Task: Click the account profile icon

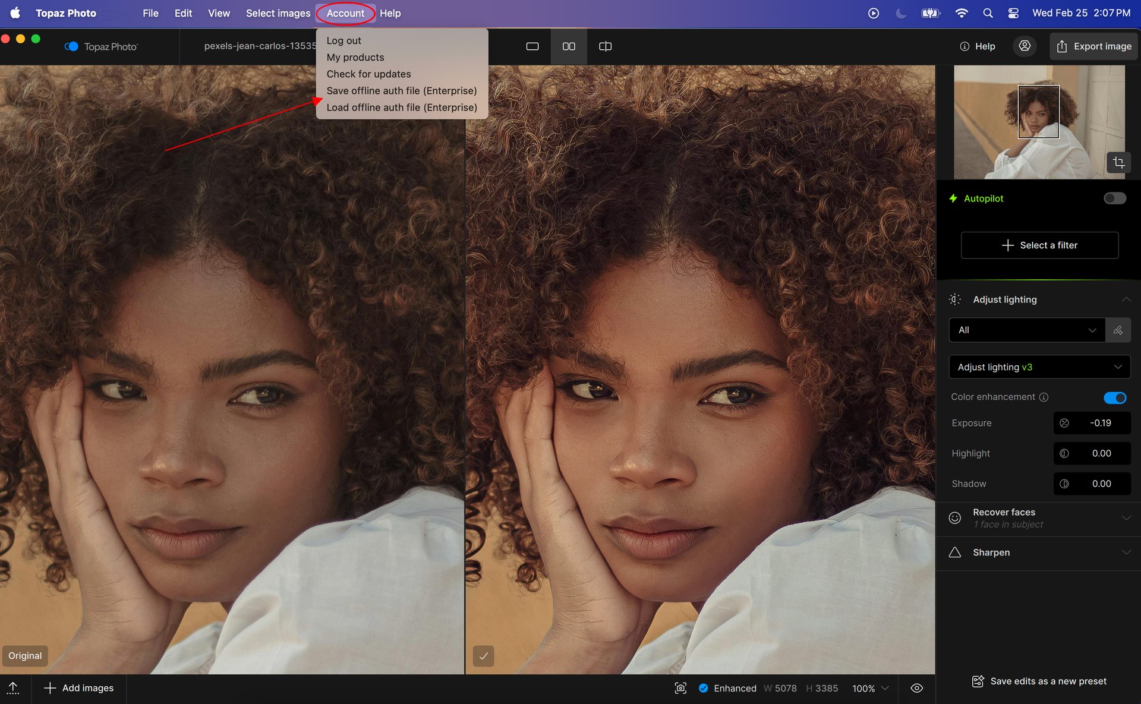Action: 1025,46
